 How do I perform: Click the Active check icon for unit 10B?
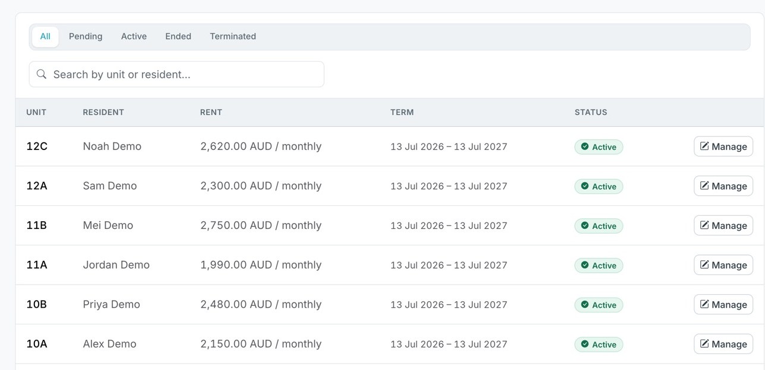coord(584,304)
